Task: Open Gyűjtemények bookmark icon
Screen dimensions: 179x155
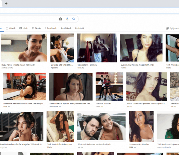Action: [x=167, y=28]
